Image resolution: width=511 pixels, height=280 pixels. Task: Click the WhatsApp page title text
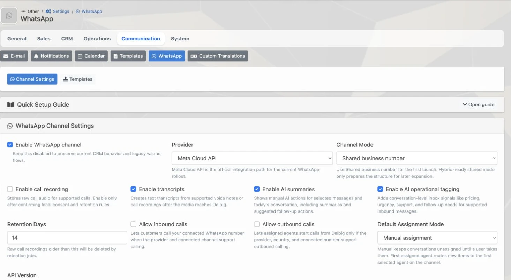click(x=37, y=19)
